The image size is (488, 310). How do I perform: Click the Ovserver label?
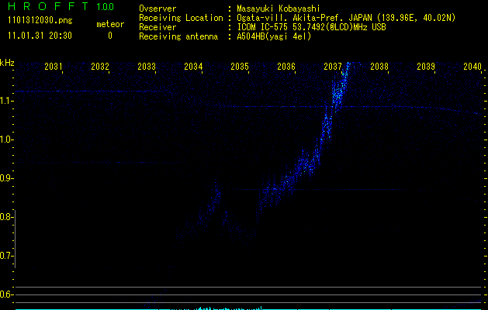157,9
